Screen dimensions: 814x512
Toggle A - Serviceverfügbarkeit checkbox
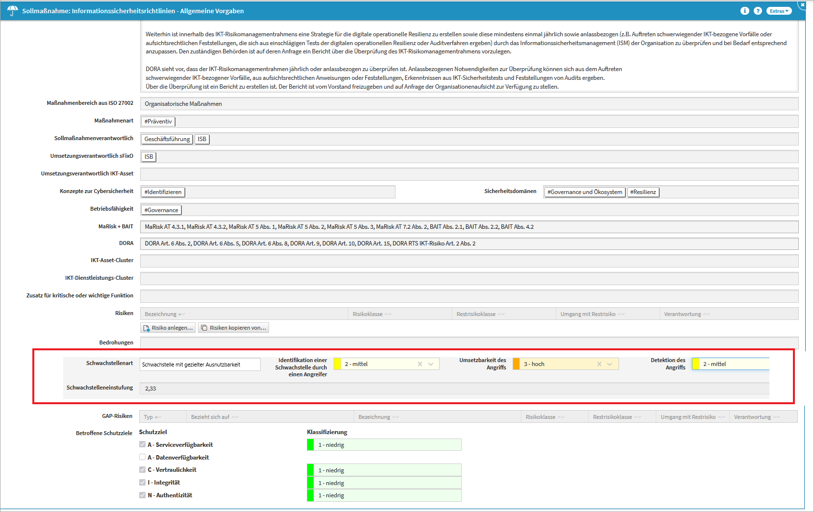pyautogui.click(x=143, y=444)
